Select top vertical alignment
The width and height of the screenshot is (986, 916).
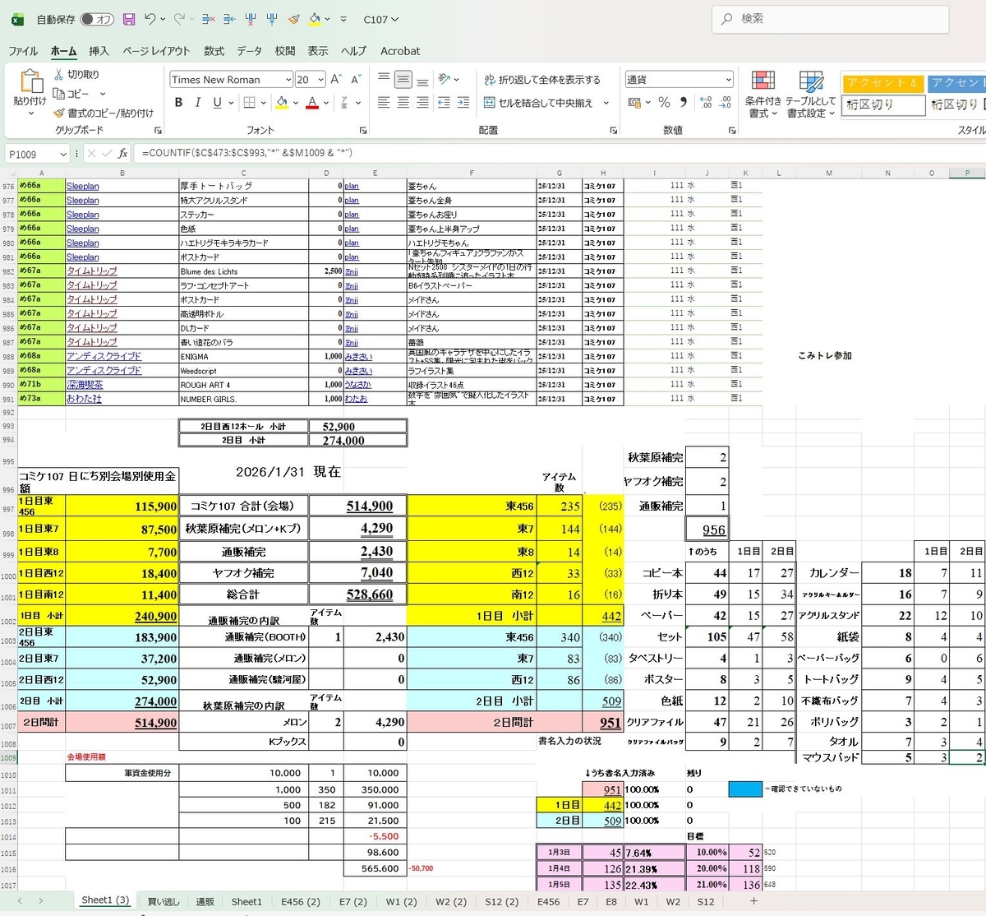point(384,79)
